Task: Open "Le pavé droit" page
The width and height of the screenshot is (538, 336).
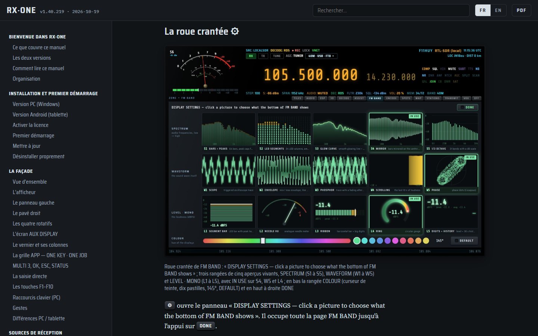Action: [27, 213]
